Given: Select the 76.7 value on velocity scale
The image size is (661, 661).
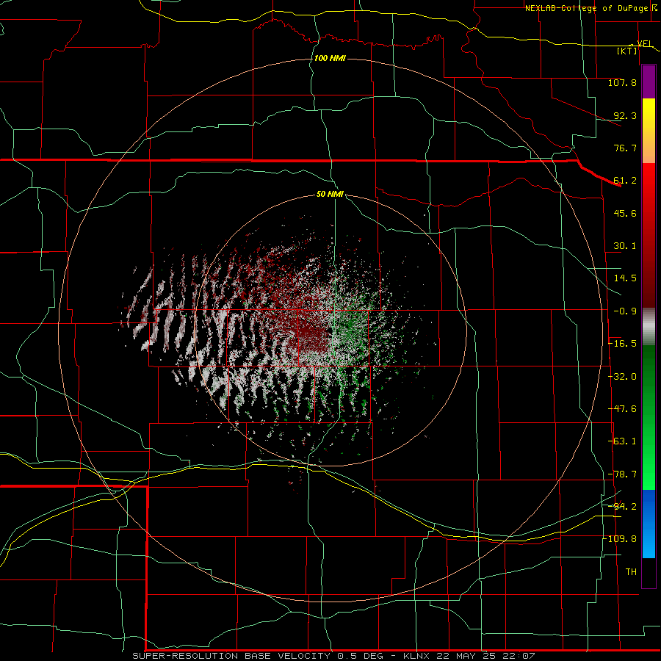Looking at the screenshot, I should click(x=625, y=148).
